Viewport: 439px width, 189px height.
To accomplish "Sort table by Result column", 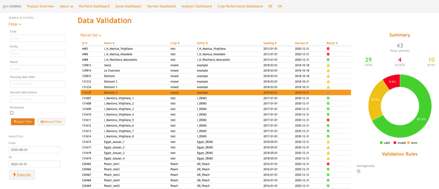I will tap(332, 43).
